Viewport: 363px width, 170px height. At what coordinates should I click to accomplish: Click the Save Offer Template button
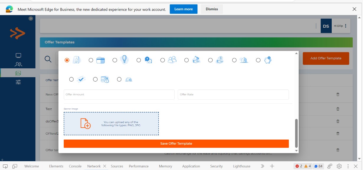176,143
